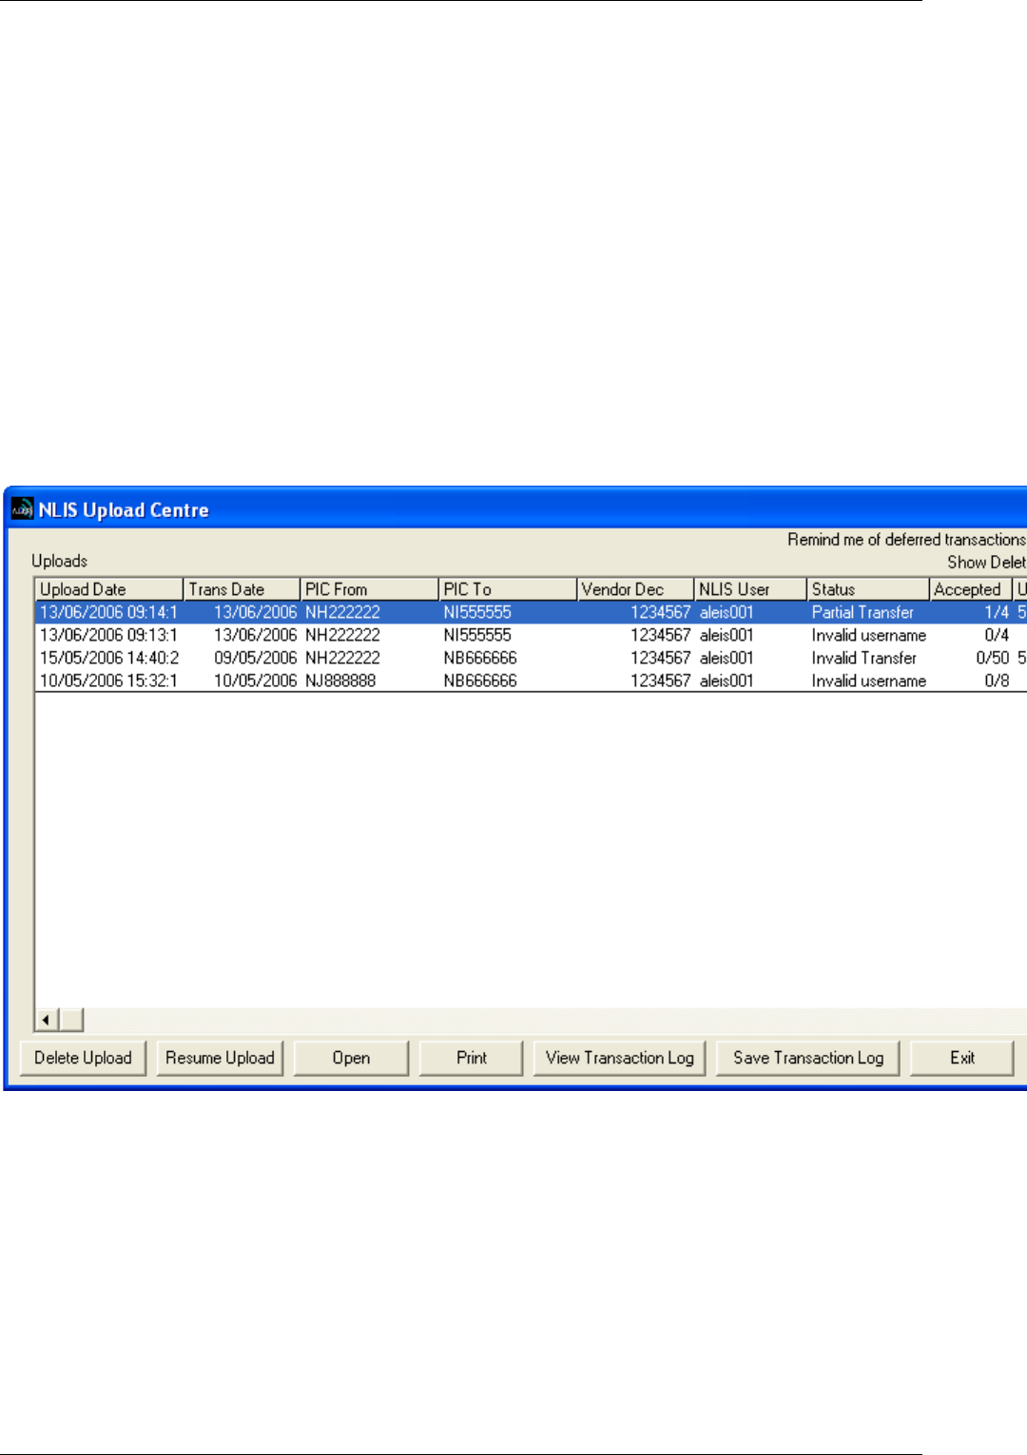Sort by PIC To column header
Screen dimensions: 1027x1455
click(x=508, y=589)
